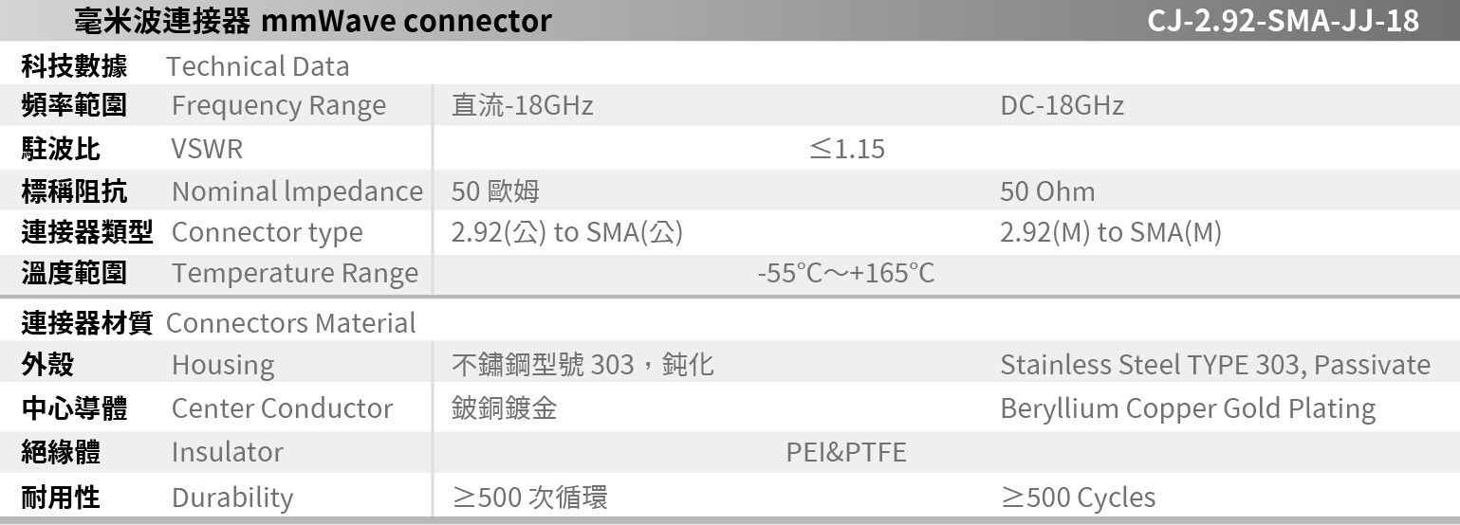Select Stainless Steel TYPE 303, Passivate text
Screen dimensions: 1460x525
pyautogui.click(x=1214, y=365)
